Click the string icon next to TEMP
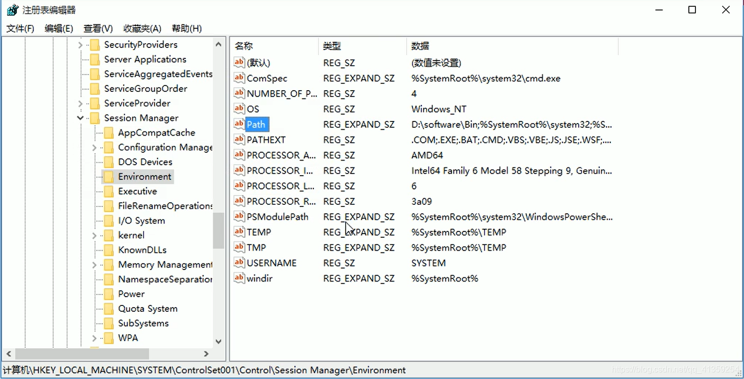The width and height of the screenshot is (744, 379). 239,232
